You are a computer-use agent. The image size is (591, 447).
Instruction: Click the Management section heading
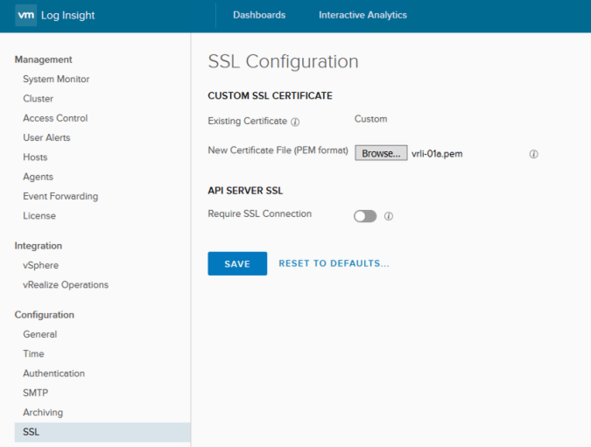[x=44, y=59]
